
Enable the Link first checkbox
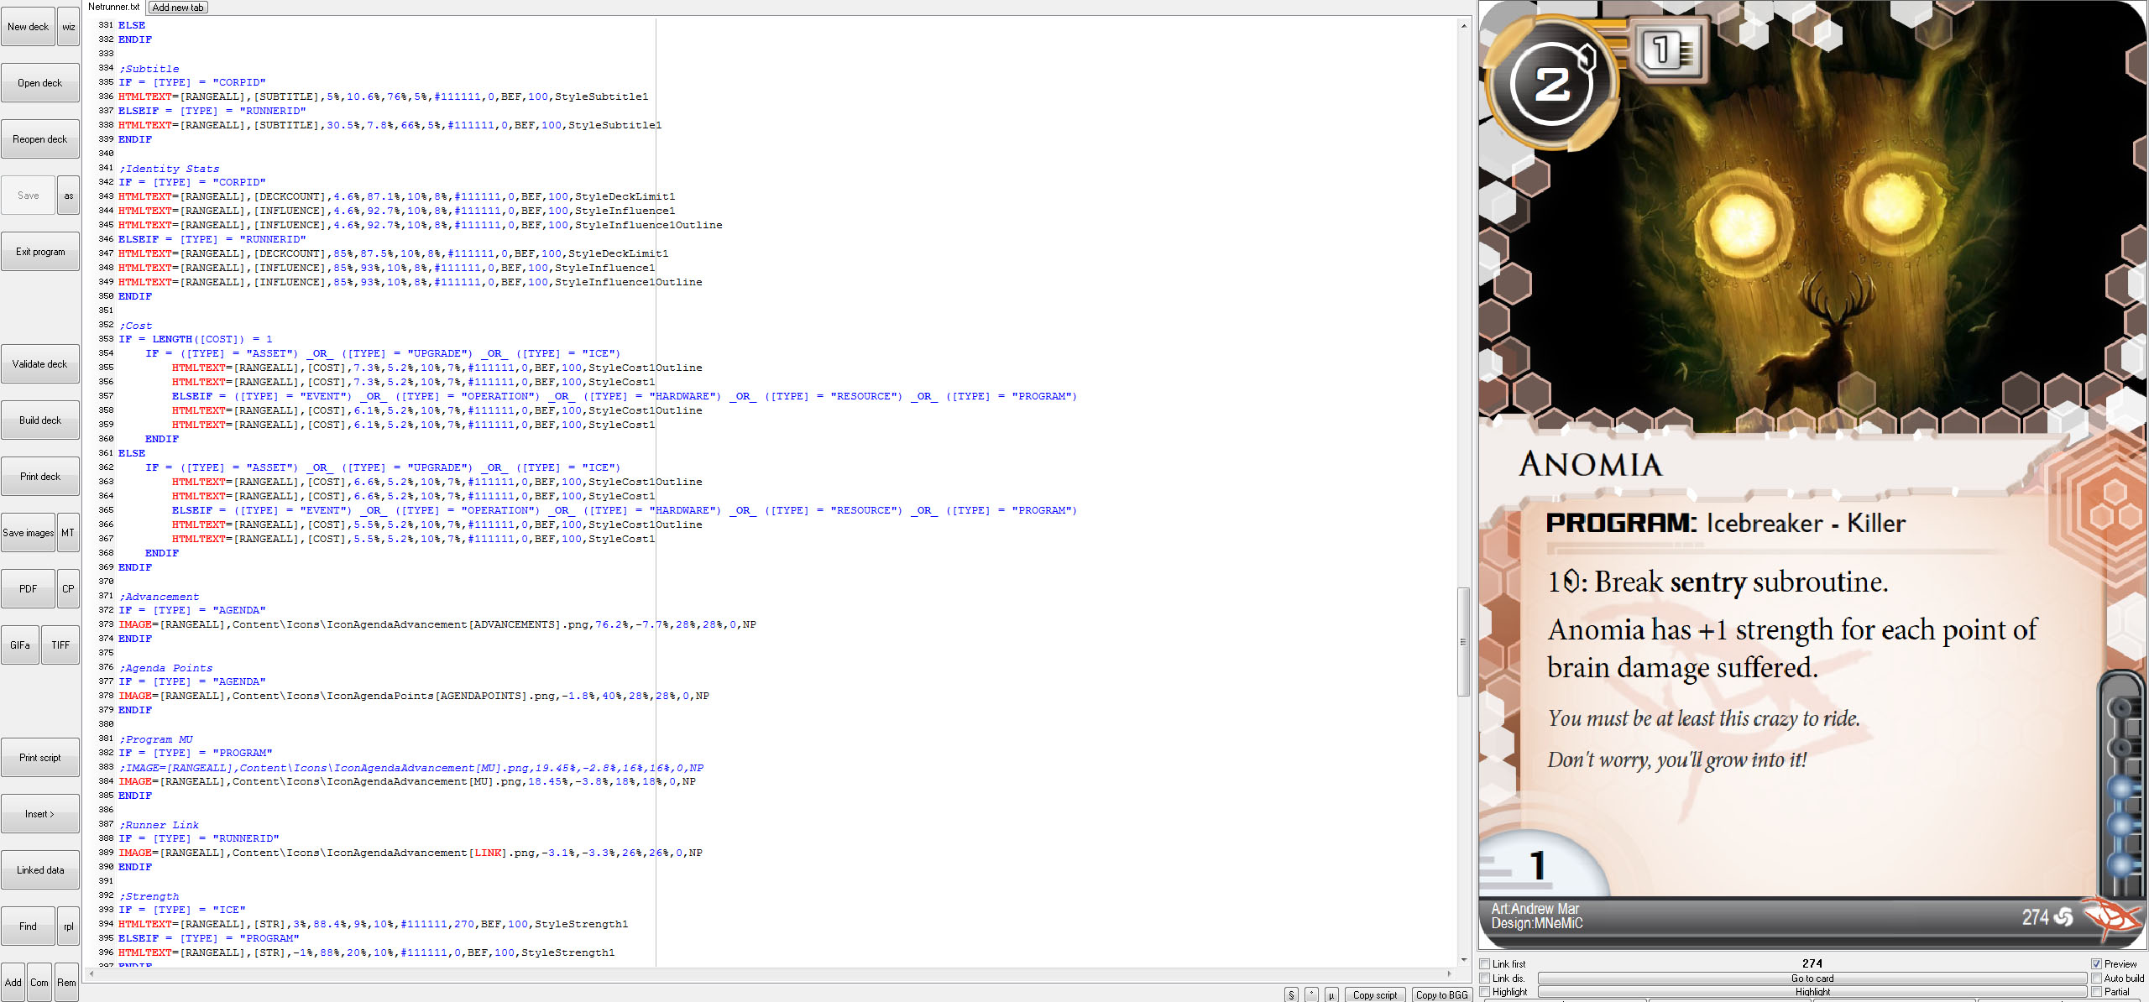[1485, 964]
